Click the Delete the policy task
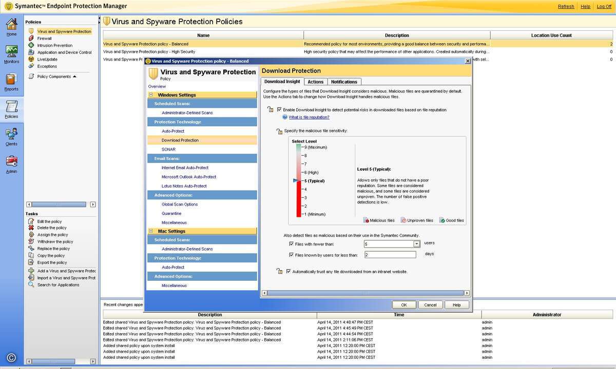The width and height of the screenshot is (616, 369). click(52, 228)
